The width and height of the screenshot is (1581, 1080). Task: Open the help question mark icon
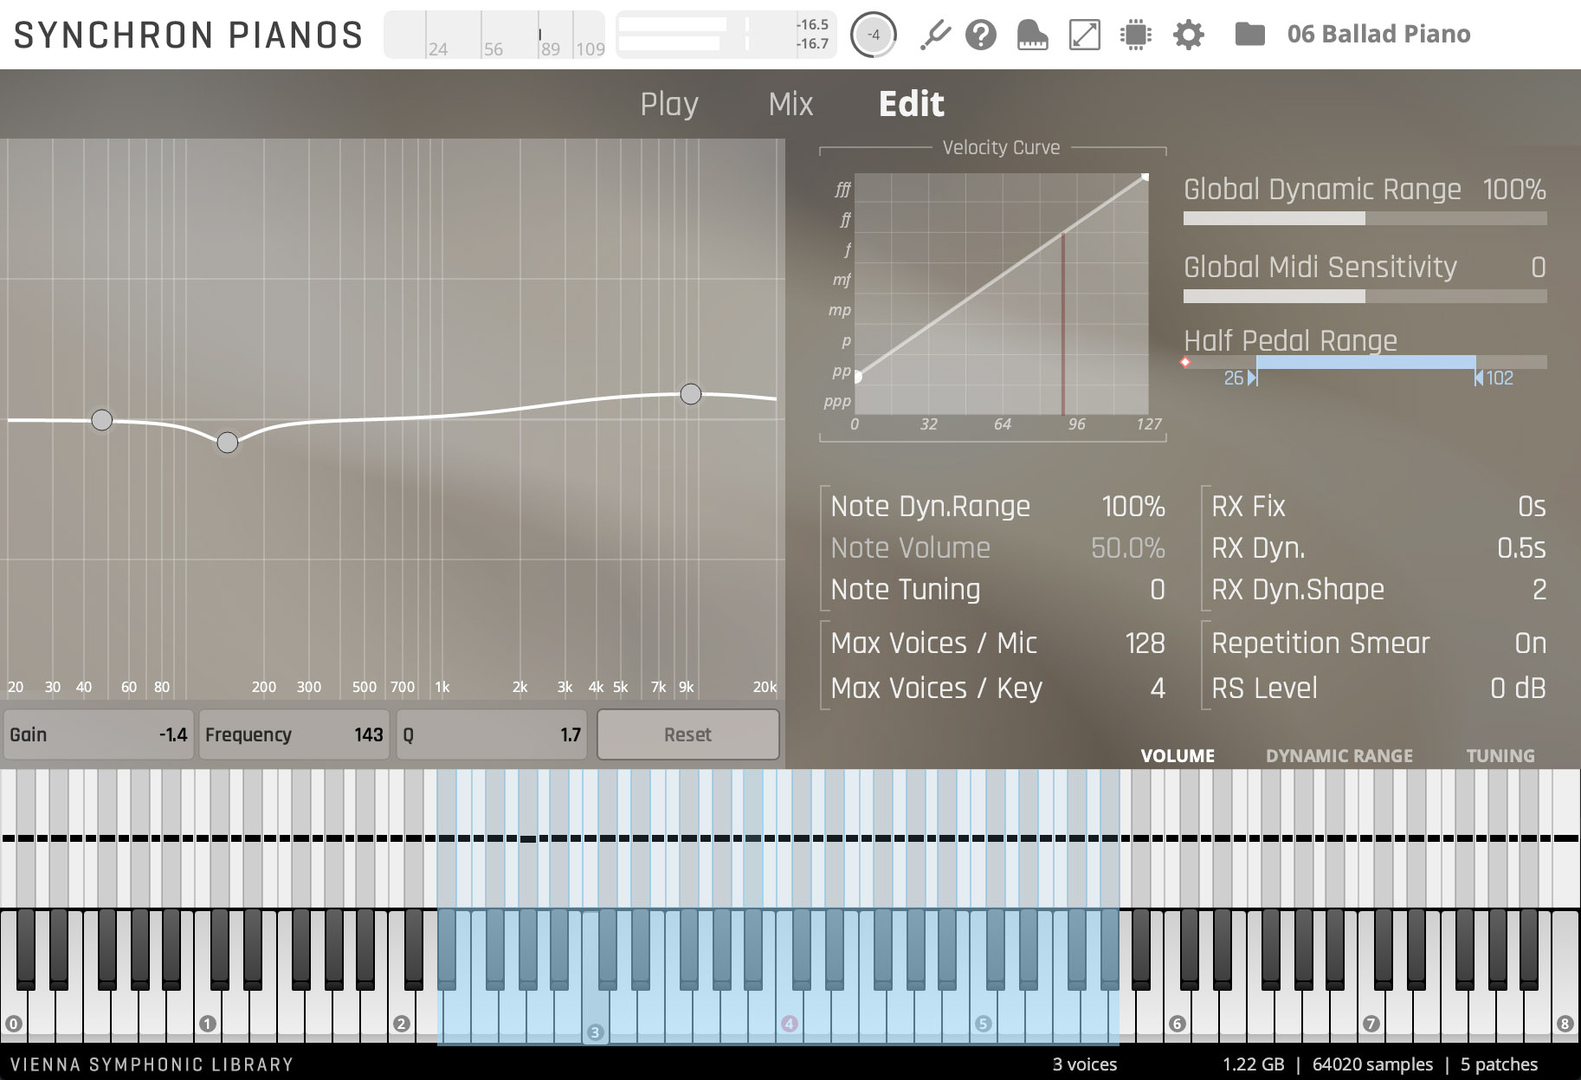coord(981,35)
